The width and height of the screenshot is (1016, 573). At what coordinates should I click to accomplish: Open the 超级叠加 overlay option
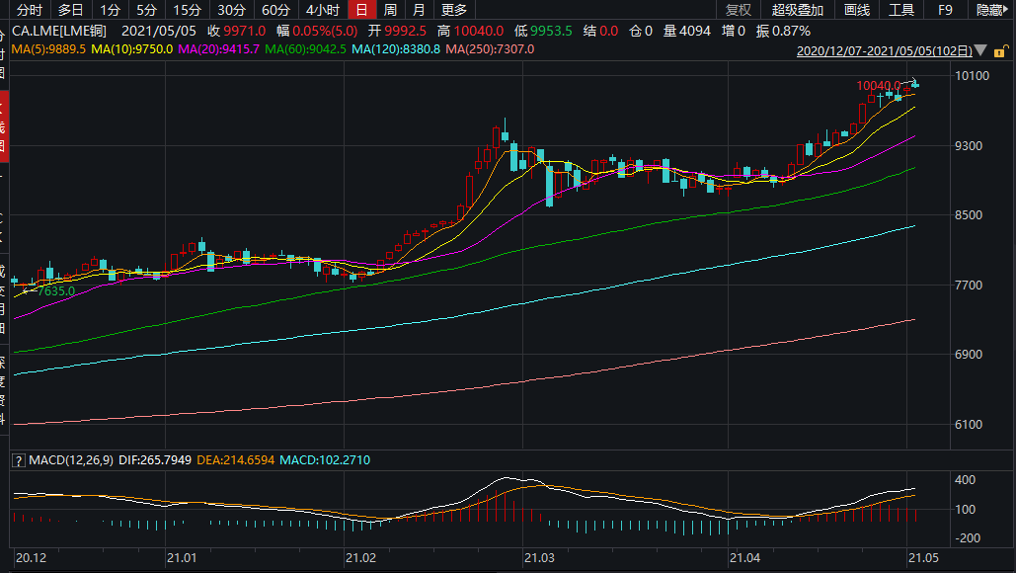point(798,10)
